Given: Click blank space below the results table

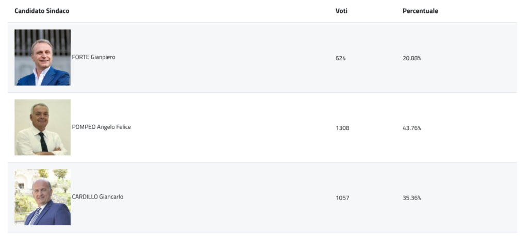Looking at the screenshot, I should coord(258,240).
